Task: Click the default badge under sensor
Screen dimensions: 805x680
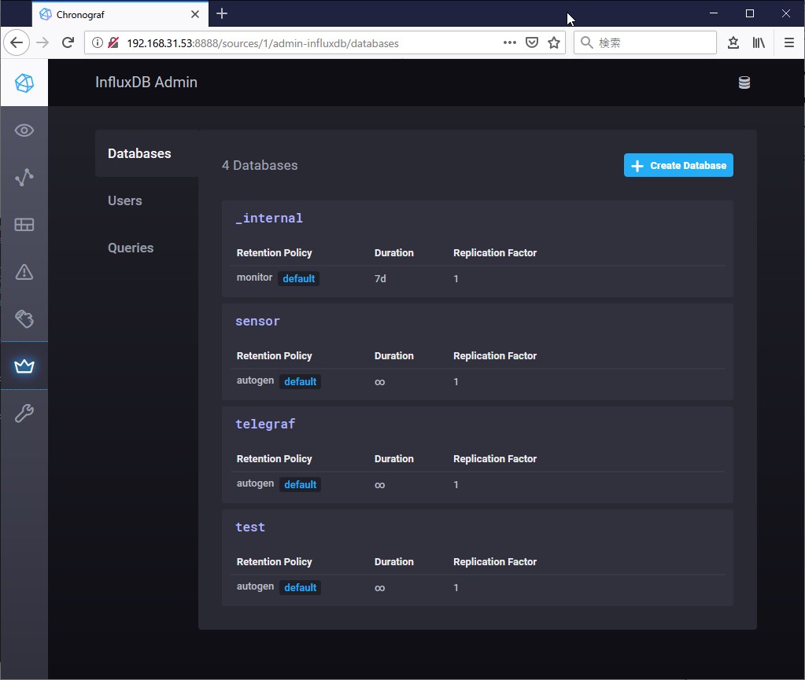Action: coord(301,381)
